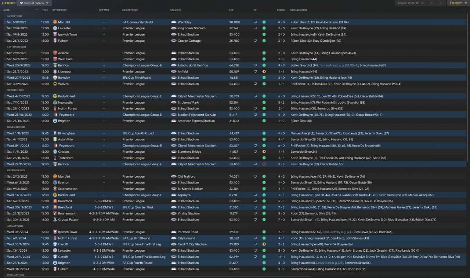Click the orange draw indicator for Chelsea match
Screen dimensions: 470x278
(264, 152)
